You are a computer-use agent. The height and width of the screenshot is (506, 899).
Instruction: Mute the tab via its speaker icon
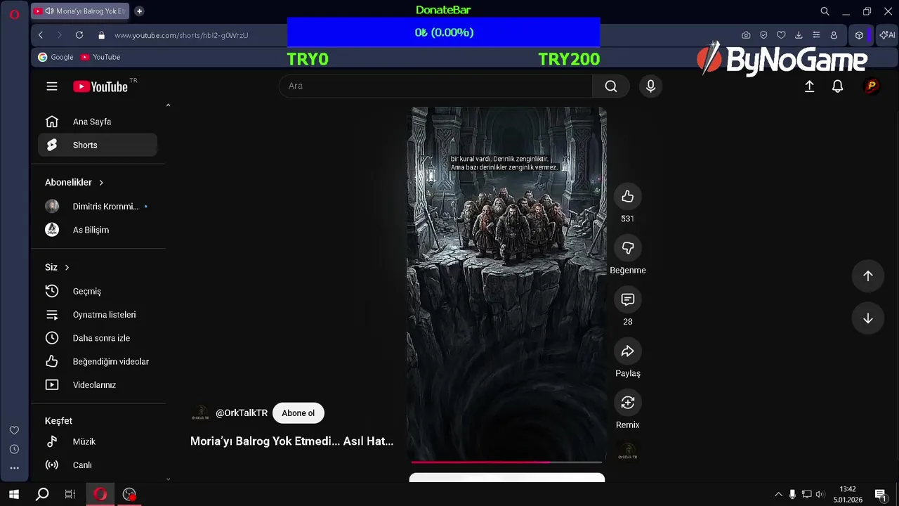[x=50, y=11]
